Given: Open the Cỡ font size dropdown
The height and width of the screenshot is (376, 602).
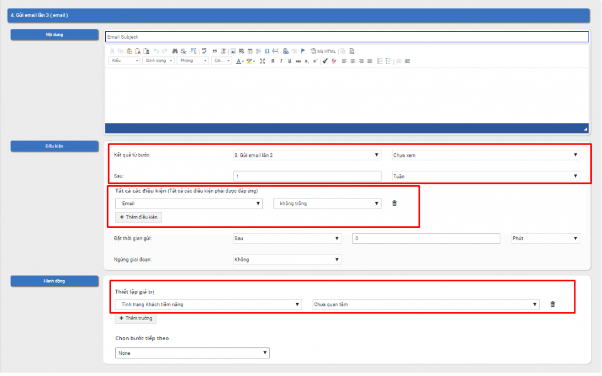Looking at the screenshot, I should coord(222,61).
